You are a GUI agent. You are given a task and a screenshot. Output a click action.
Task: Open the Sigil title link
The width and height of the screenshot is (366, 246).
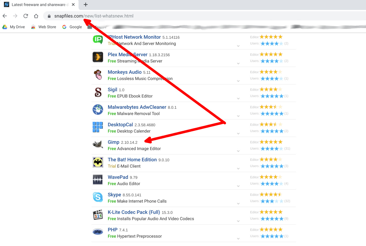pos(112,90)
